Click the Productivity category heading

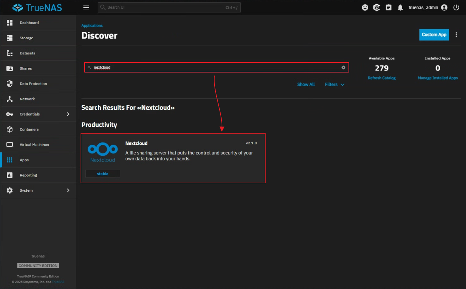pos(99,125)
